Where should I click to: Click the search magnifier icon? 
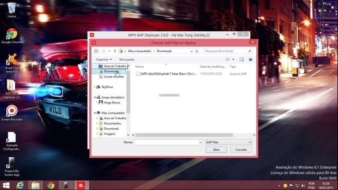click(x=250, y=51)
